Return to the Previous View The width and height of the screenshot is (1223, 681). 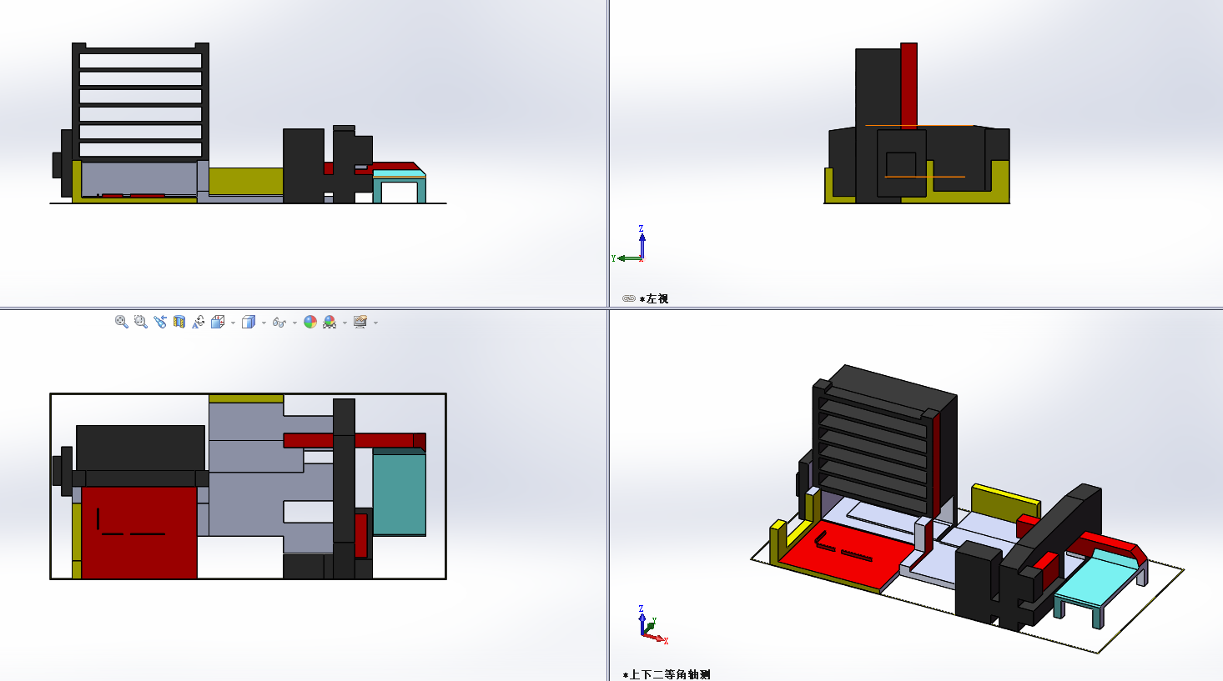point(160,322)
